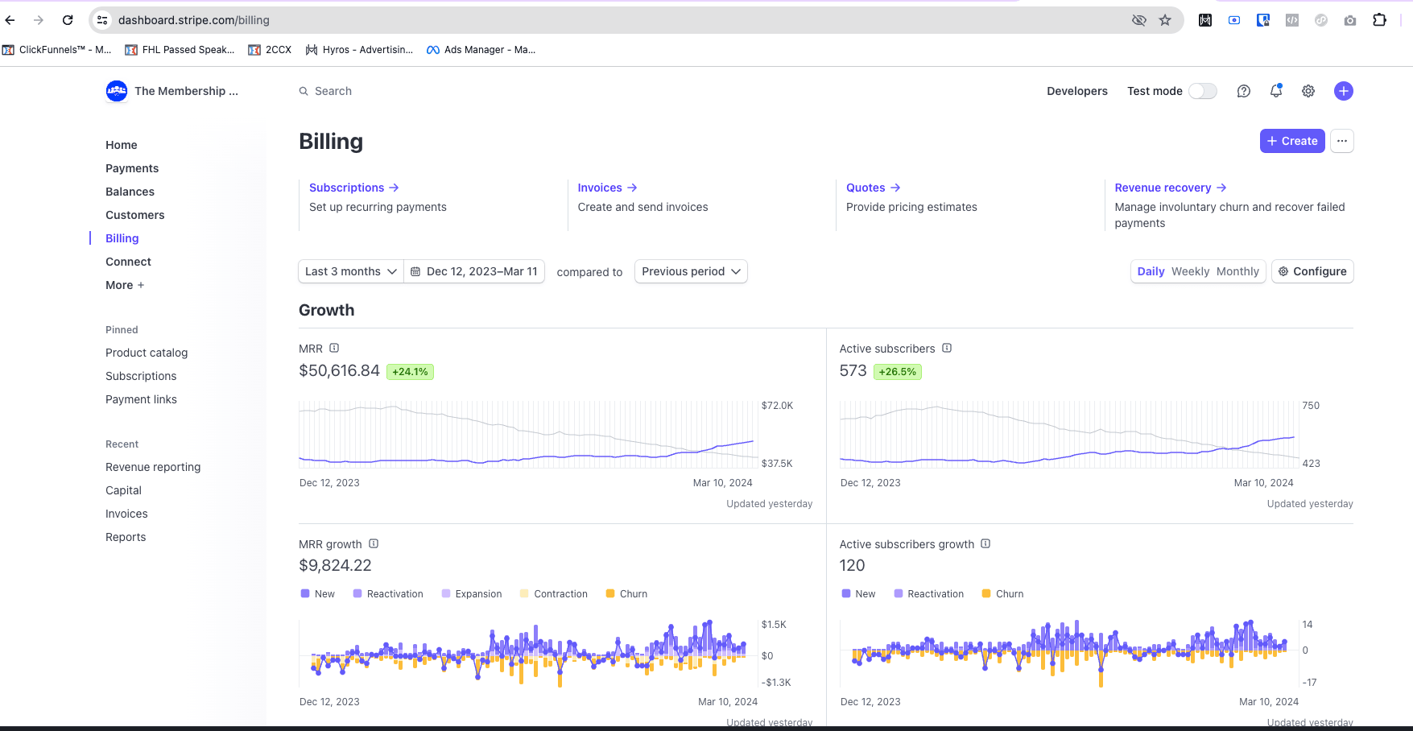Switch chart granularity to Weekly
The image size is (1413, 731).
1190,271
